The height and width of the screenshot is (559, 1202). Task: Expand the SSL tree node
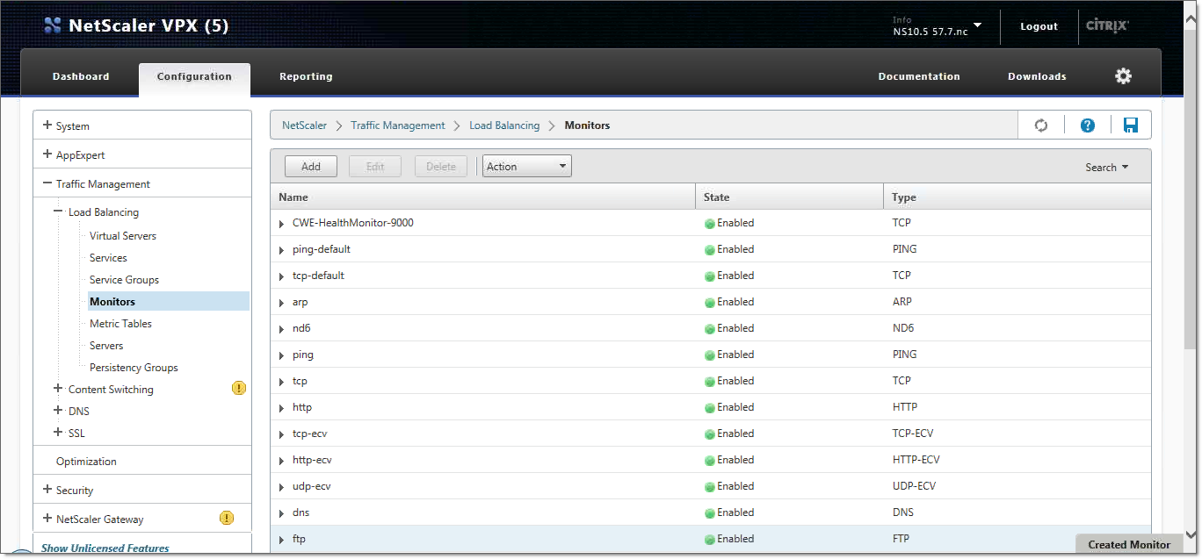tap(59, 433)
